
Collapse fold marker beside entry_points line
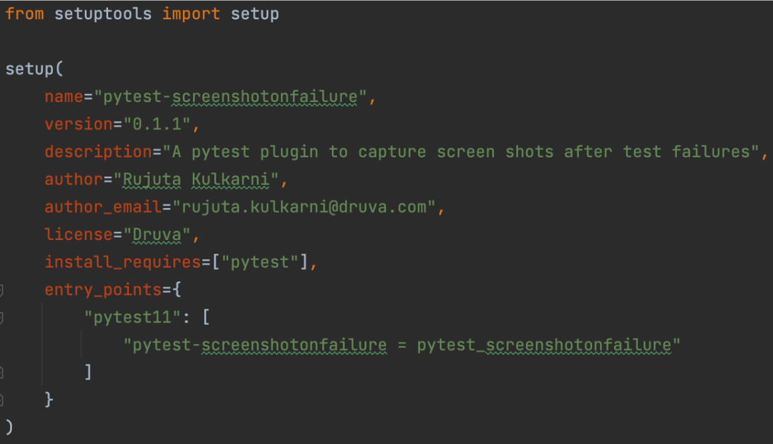(1, 290)
